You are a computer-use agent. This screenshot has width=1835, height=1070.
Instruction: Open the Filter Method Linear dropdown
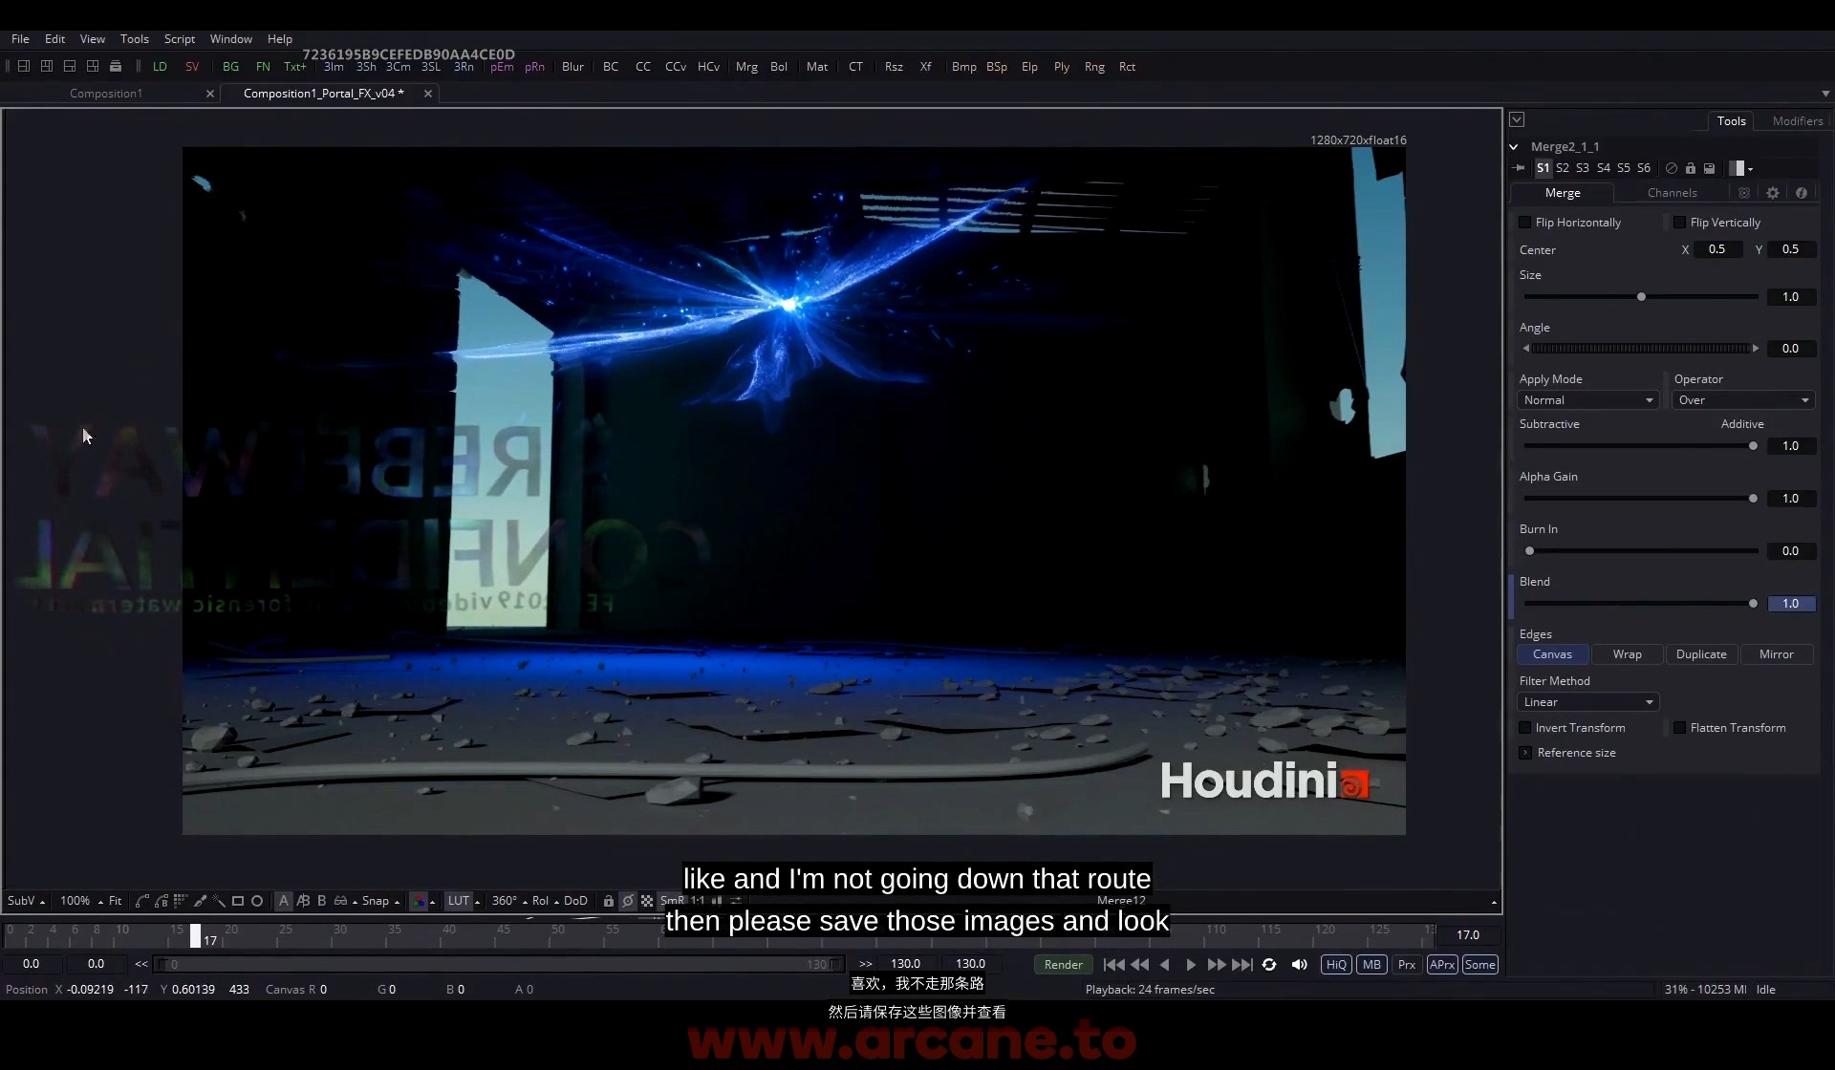[1587, 702]
